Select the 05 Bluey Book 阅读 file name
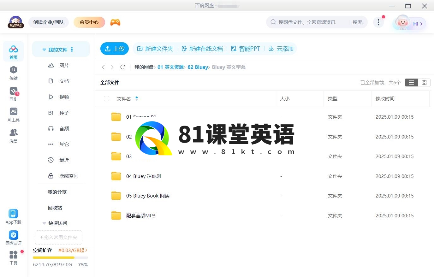This screenshot has width=434, height=277. 148,196
